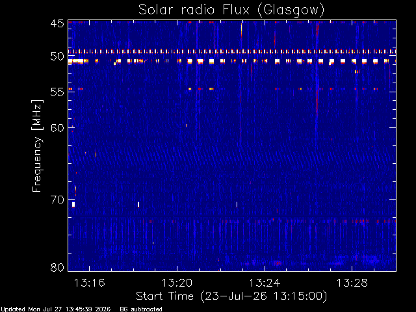Click the 60 MHz frequency axis label

[x=57, y=127]
